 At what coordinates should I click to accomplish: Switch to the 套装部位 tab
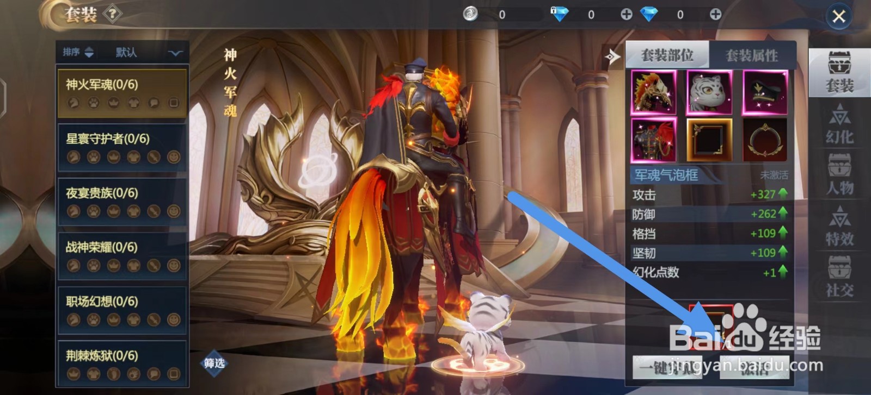(667, 55)
